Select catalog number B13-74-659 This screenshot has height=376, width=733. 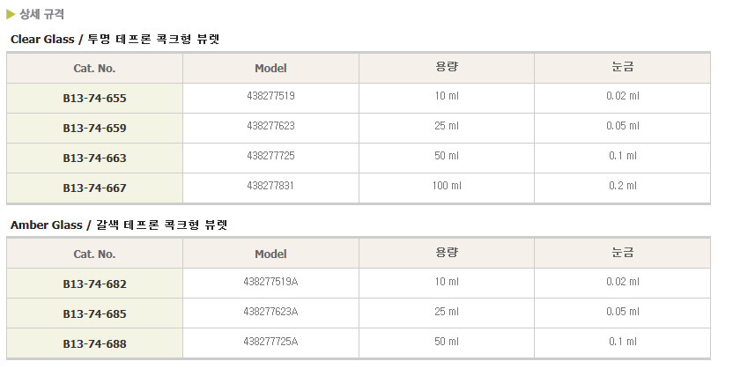coord(94,128)
